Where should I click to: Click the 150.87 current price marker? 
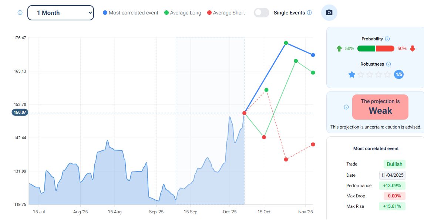point(20,113)
